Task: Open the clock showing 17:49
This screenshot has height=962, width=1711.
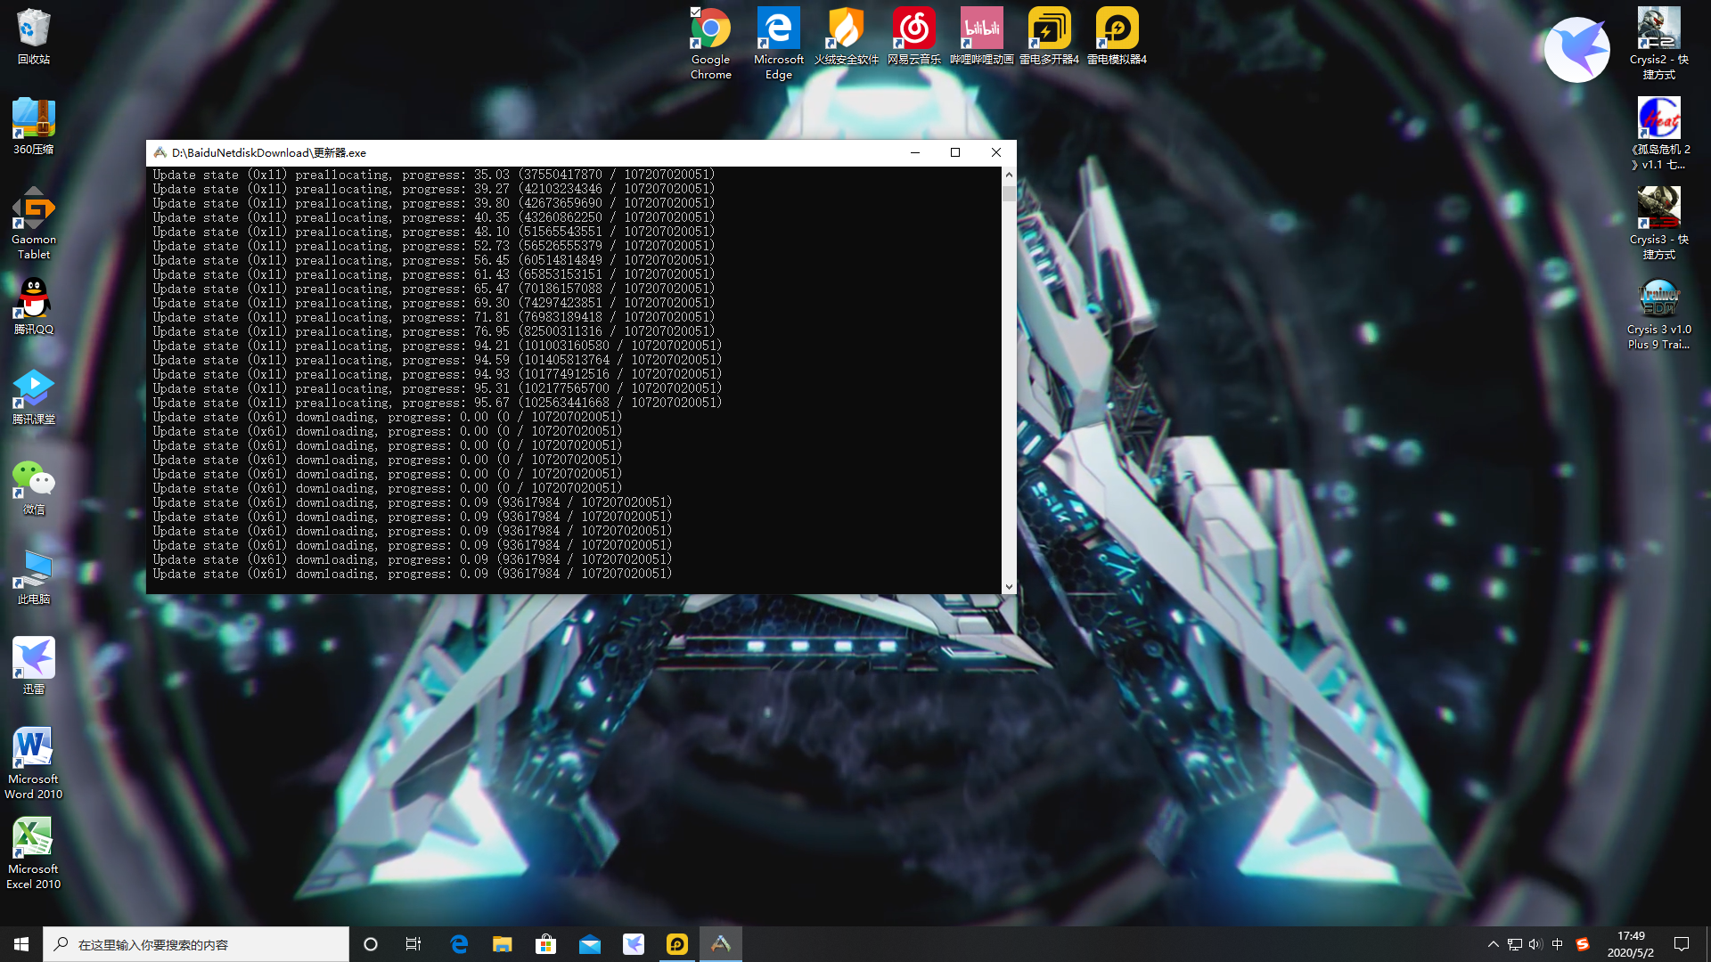Action: [1631, 944]
